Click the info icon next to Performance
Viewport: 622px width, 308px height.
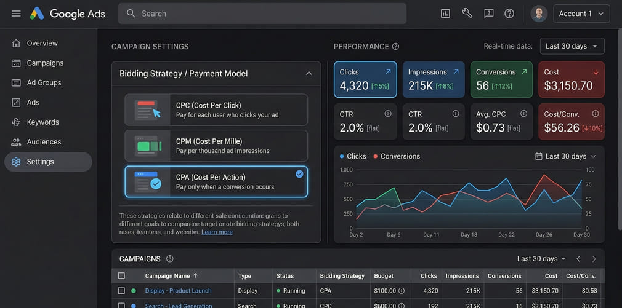click(396, 47)
